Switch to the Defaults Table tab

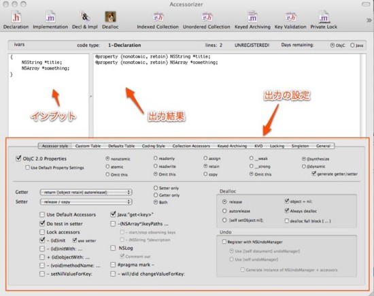[x=122, y=146]
